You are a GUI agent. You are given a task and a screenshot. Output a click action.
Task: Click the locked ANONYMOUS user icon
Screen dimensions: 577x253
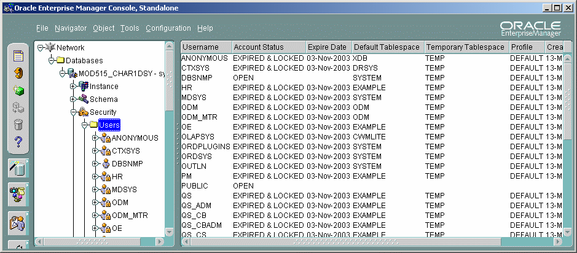[x=106, y=138]
